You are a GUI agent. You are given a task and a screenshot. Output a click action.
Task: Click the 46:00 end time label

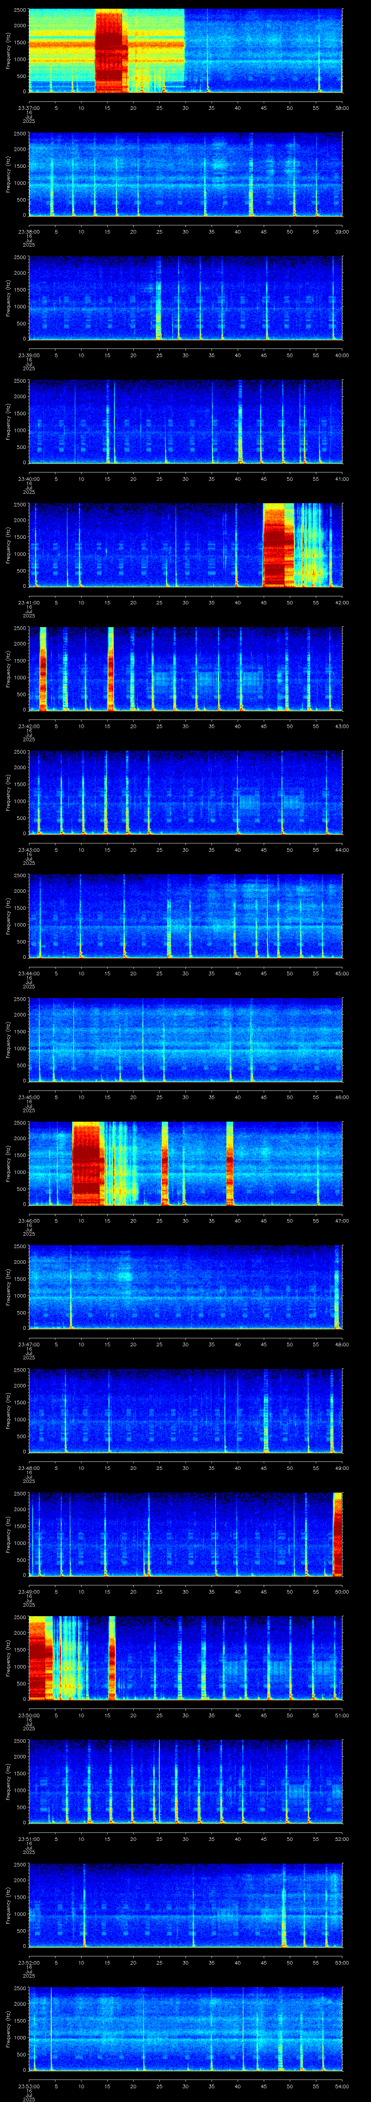[342, 1097]
